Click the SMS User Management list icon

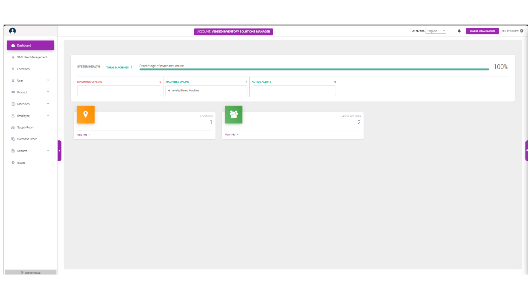13,57
